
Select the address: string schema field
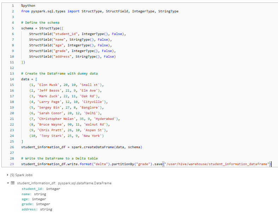(x=37, y=209)
